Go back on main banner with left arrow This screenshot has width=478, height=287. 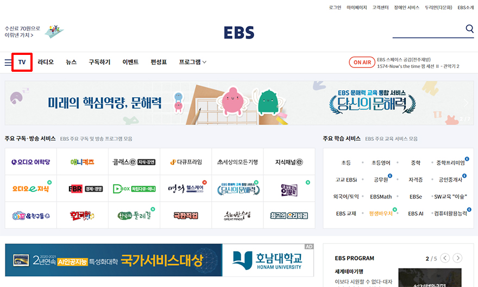(13, 103)
